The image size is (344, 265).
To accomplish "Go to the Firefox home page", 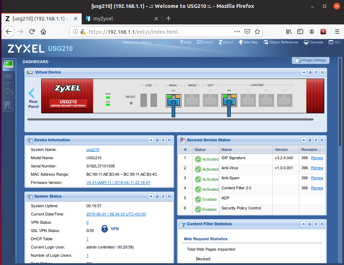I will tap(43, 32).
